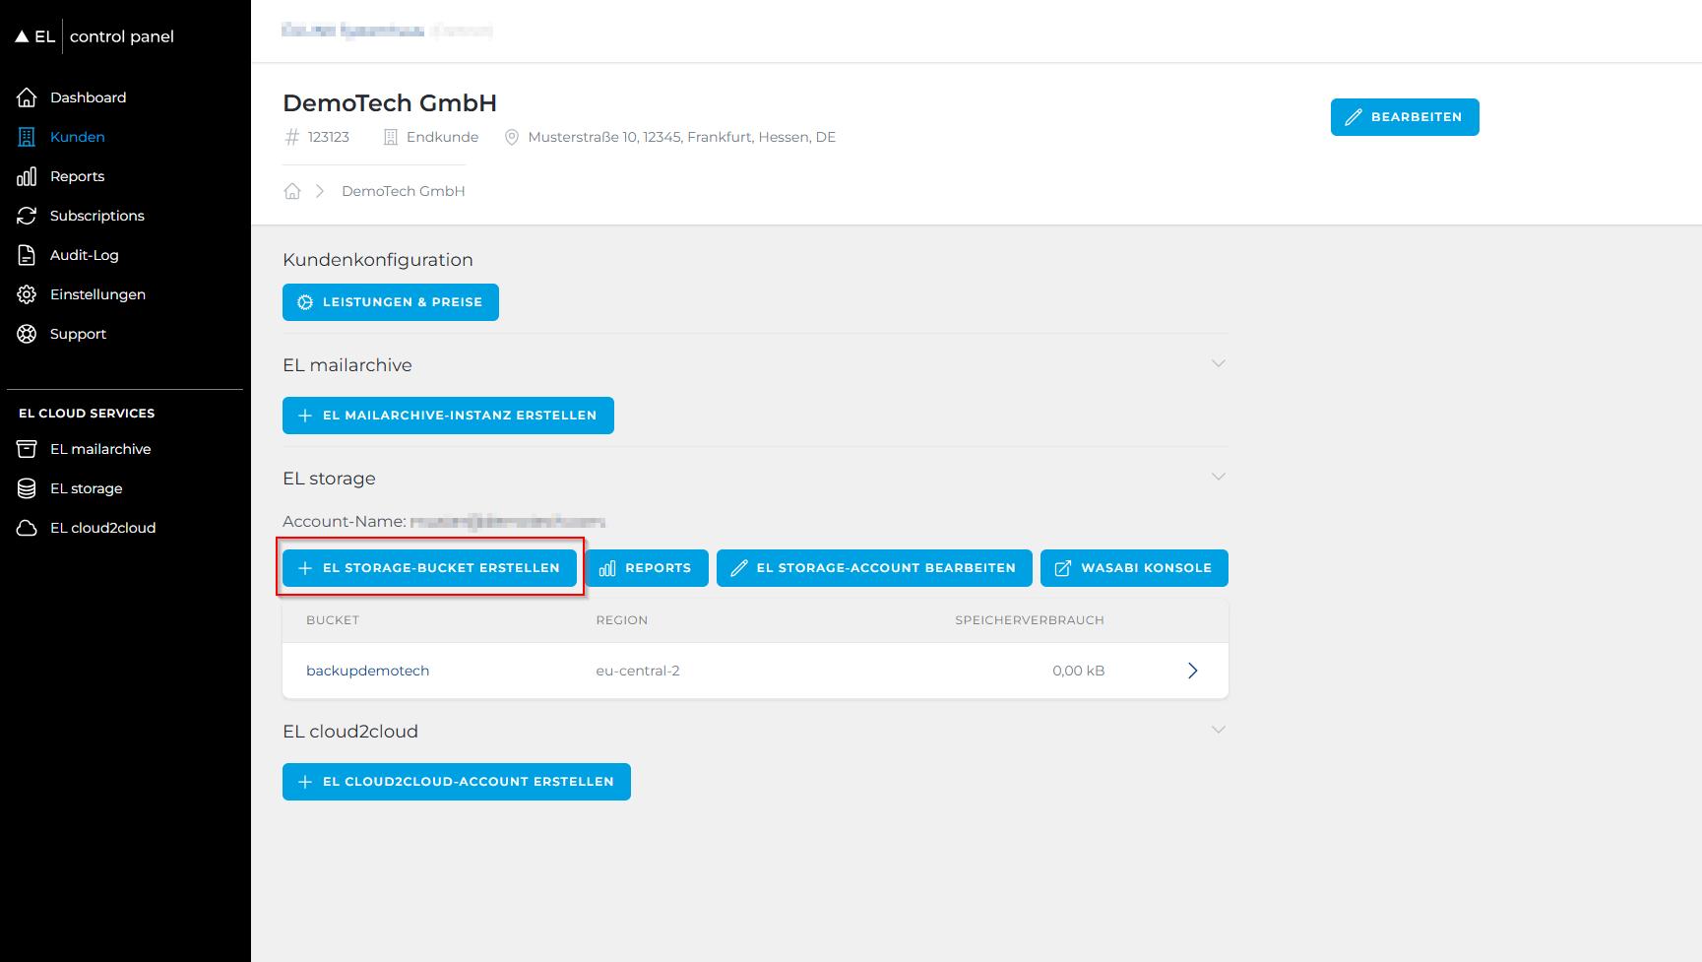Create a new EL storage bucket
The height and width of the screenshot is (962, 1702).
click(429, 568)
